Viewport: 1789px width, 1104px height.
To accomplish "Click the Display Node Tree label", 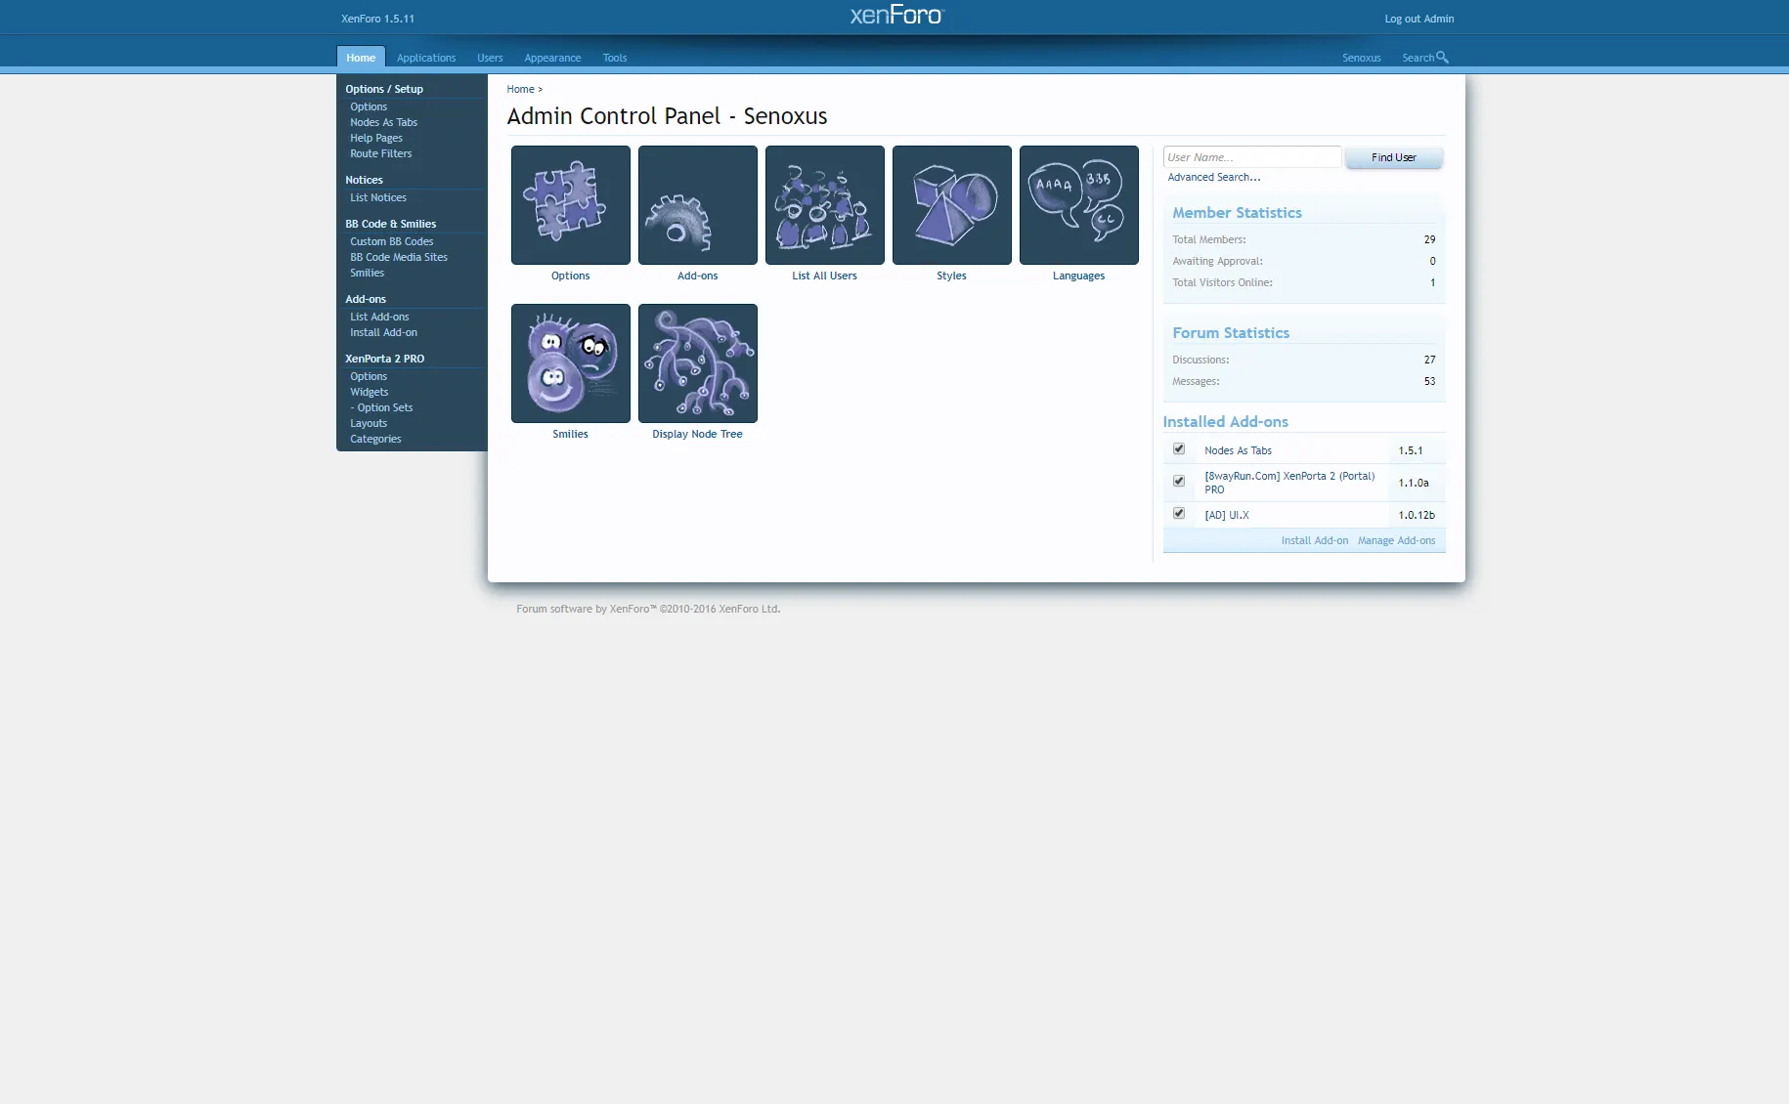I will tap(698, 435).
